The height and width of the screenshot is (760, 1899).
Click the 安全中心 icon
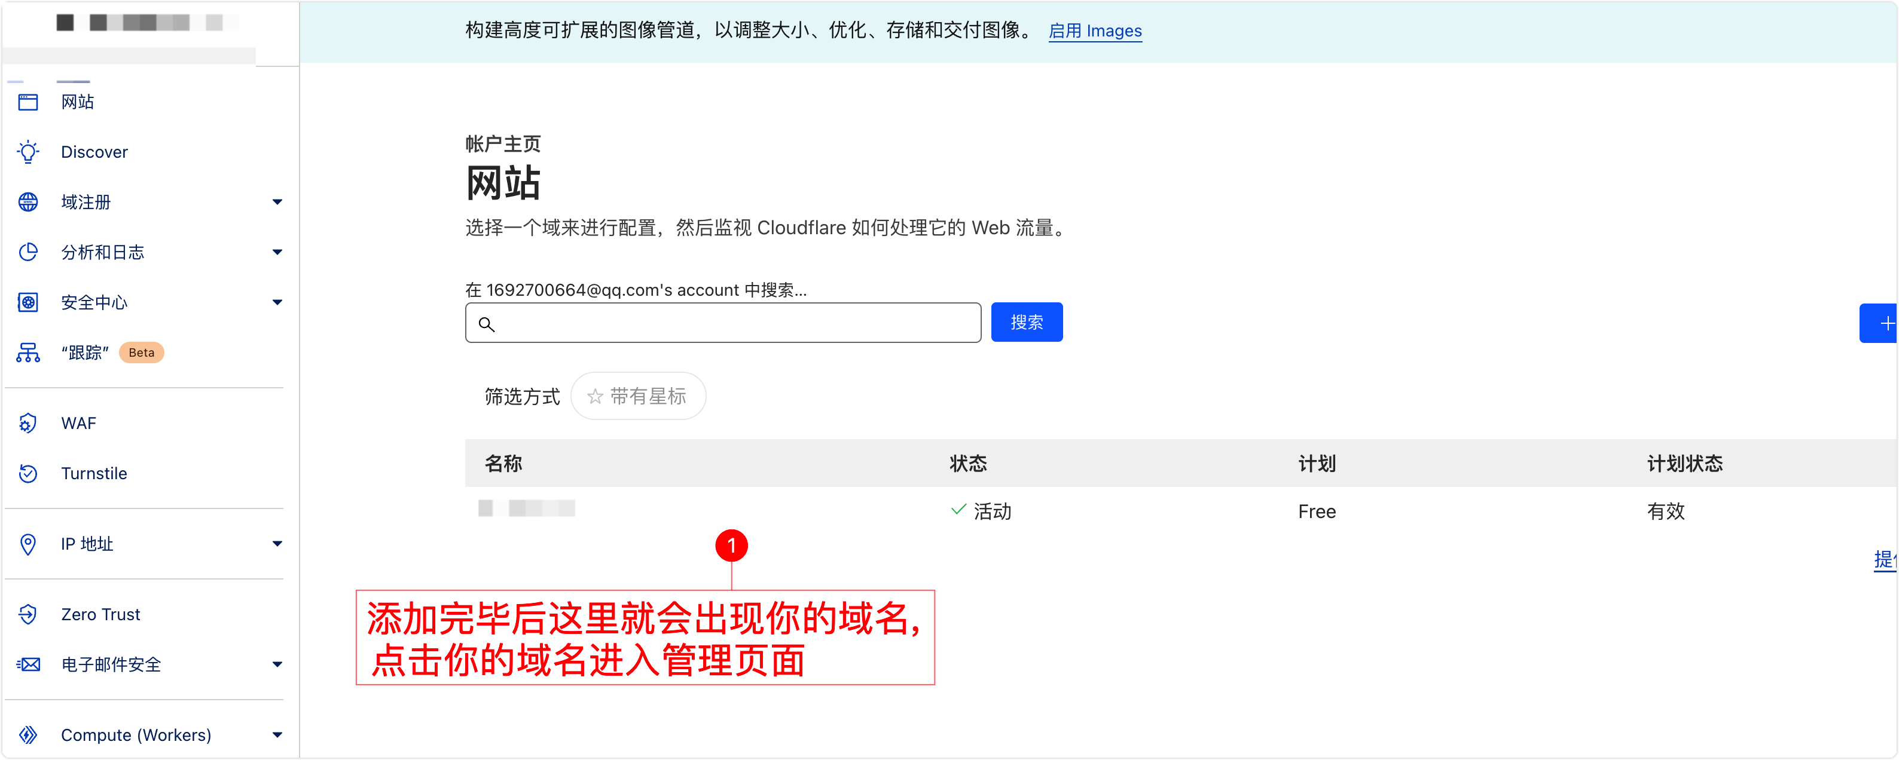pos(28,302)
